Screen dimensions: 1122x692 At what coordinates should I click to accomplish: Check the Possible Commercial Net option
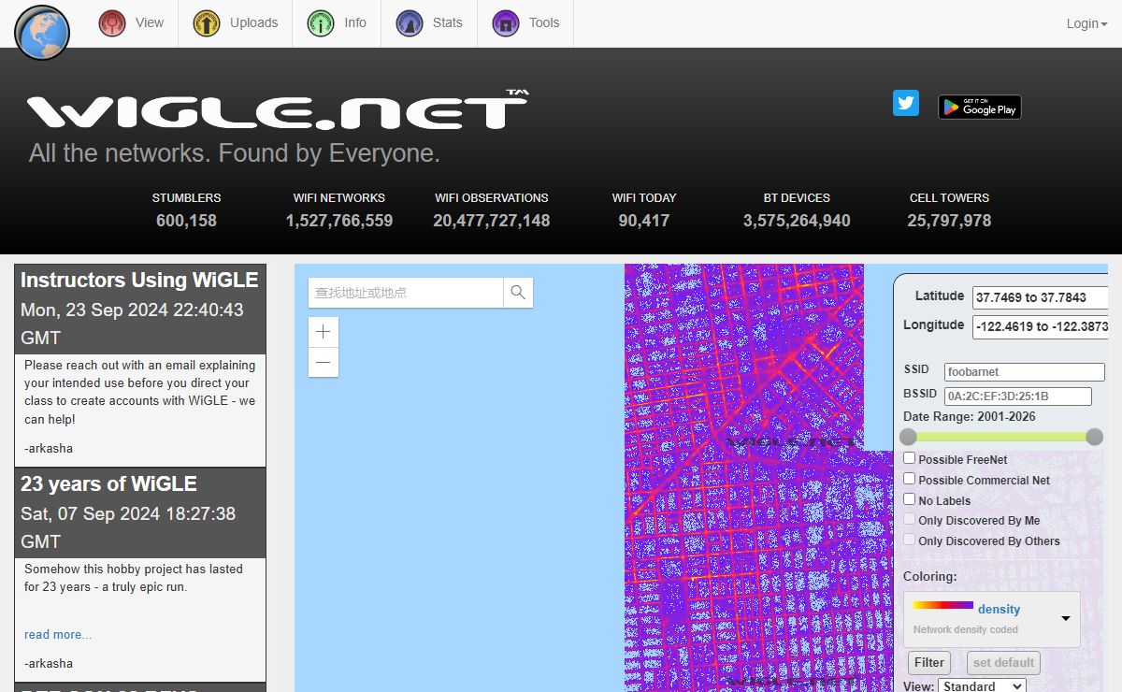909,479
